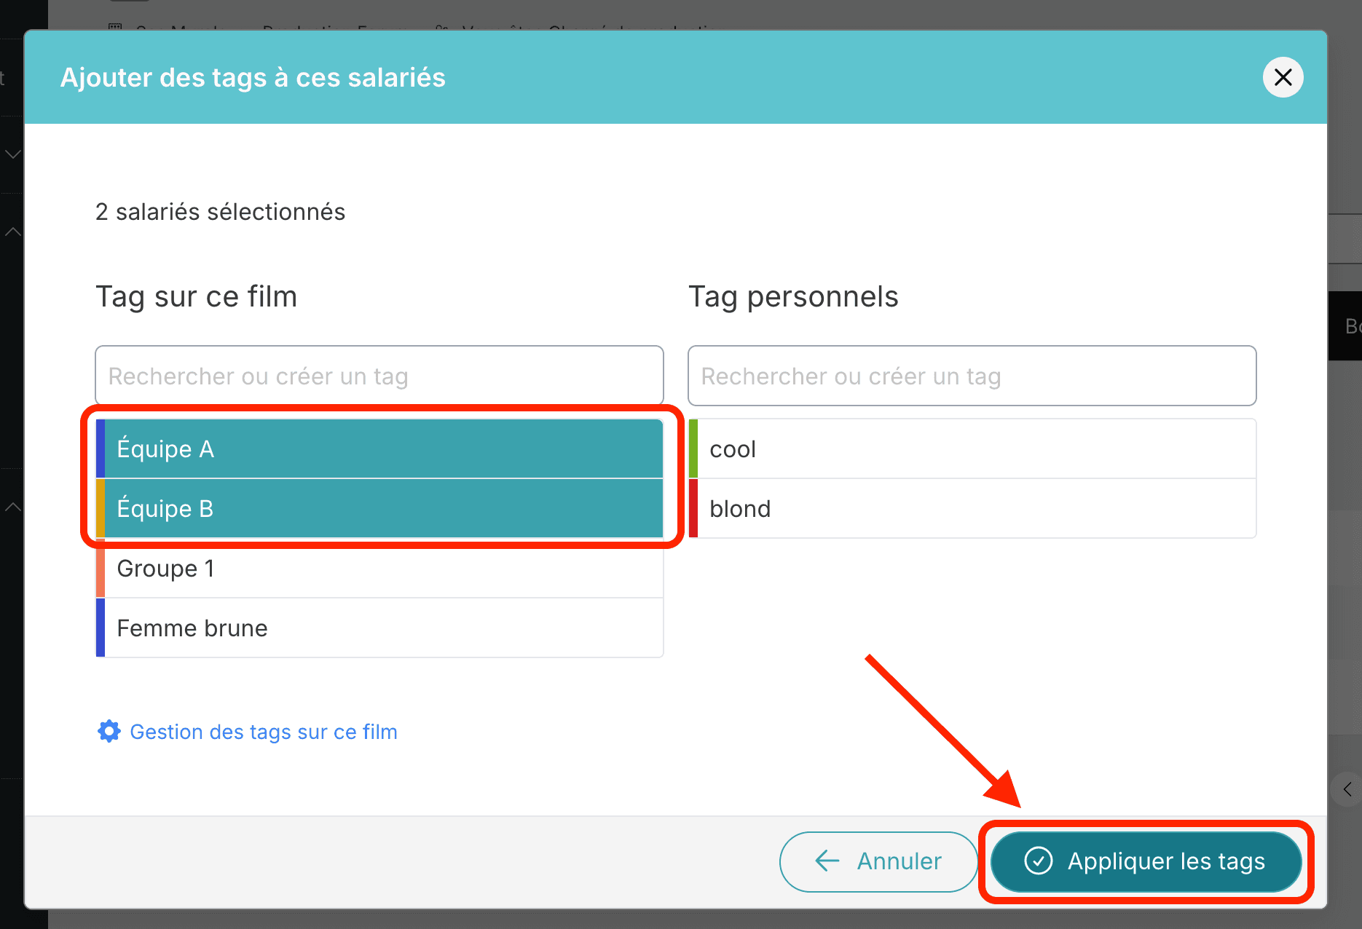Select the Groupe 1 tag
Viewport: 1362px width, 929px height.
tap(379, 568)
